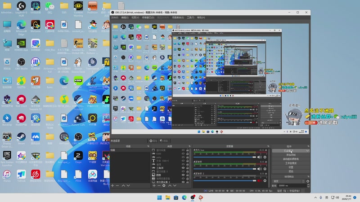The width and height of the screenshot is (360, 202).
Task: Pop out the 控件 dock
Action: [308, 146]
